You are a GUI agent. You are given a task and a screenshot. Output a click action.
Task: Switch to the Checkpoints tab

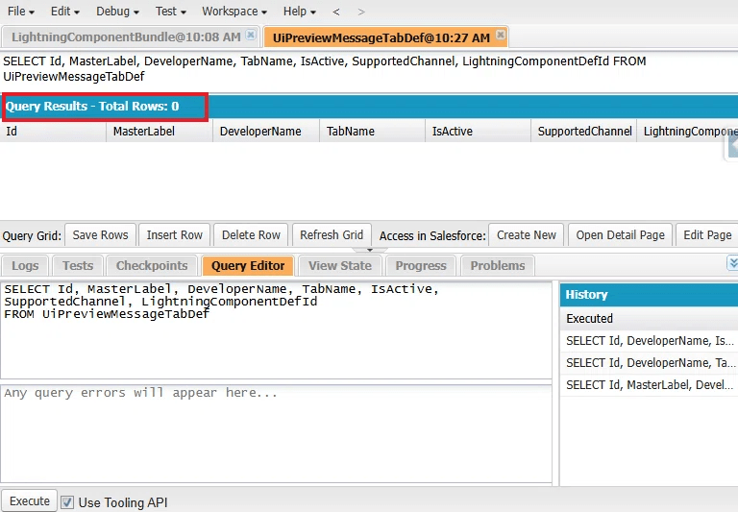(152, 265)
